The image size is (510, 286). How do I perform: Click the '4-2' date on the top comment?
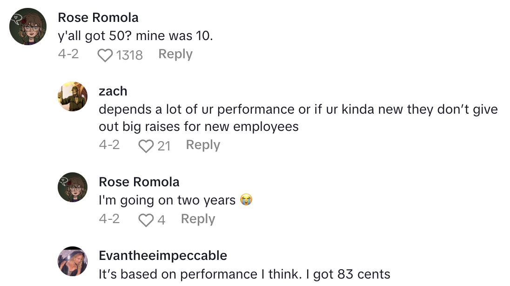click(x=69, y=54)
